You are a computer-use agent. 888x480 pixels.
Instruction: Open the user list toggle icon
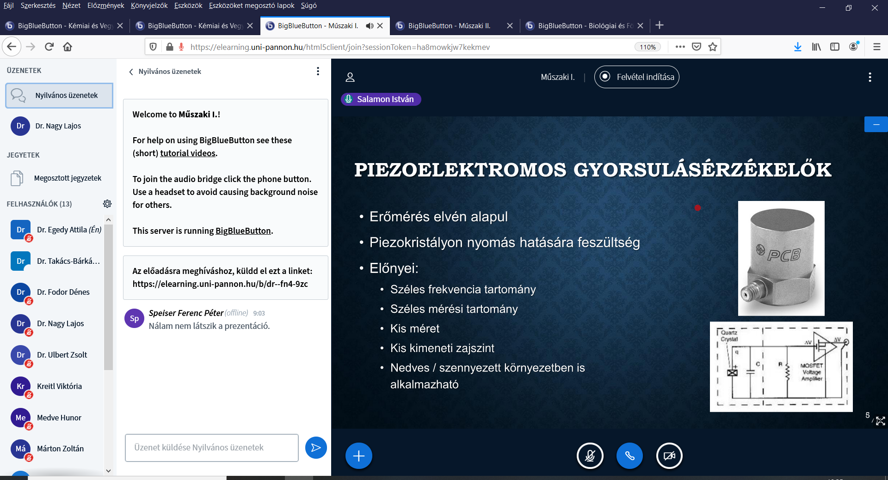(x=350, y=77)
